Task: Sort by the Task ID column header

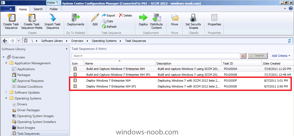Action: coord(242,63)
